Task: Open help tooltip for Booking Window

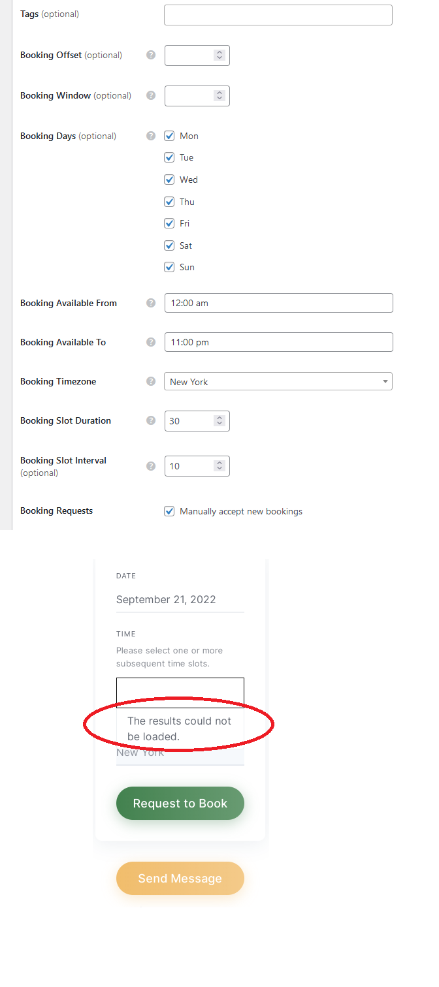Action: [151, 95]
